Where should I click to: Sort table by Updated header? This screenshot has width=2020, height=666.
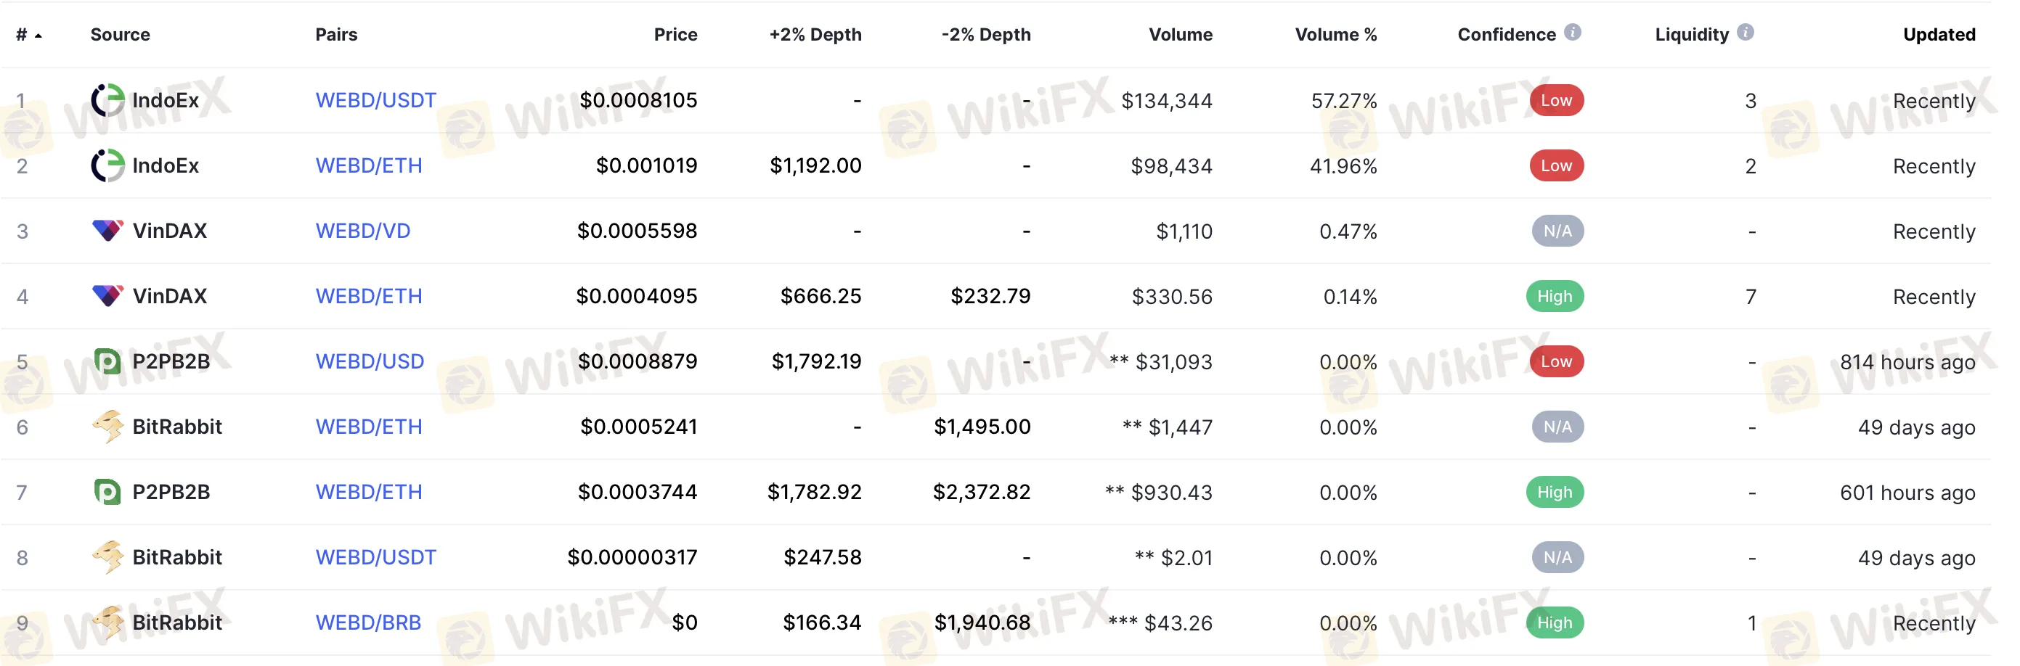1939,35
